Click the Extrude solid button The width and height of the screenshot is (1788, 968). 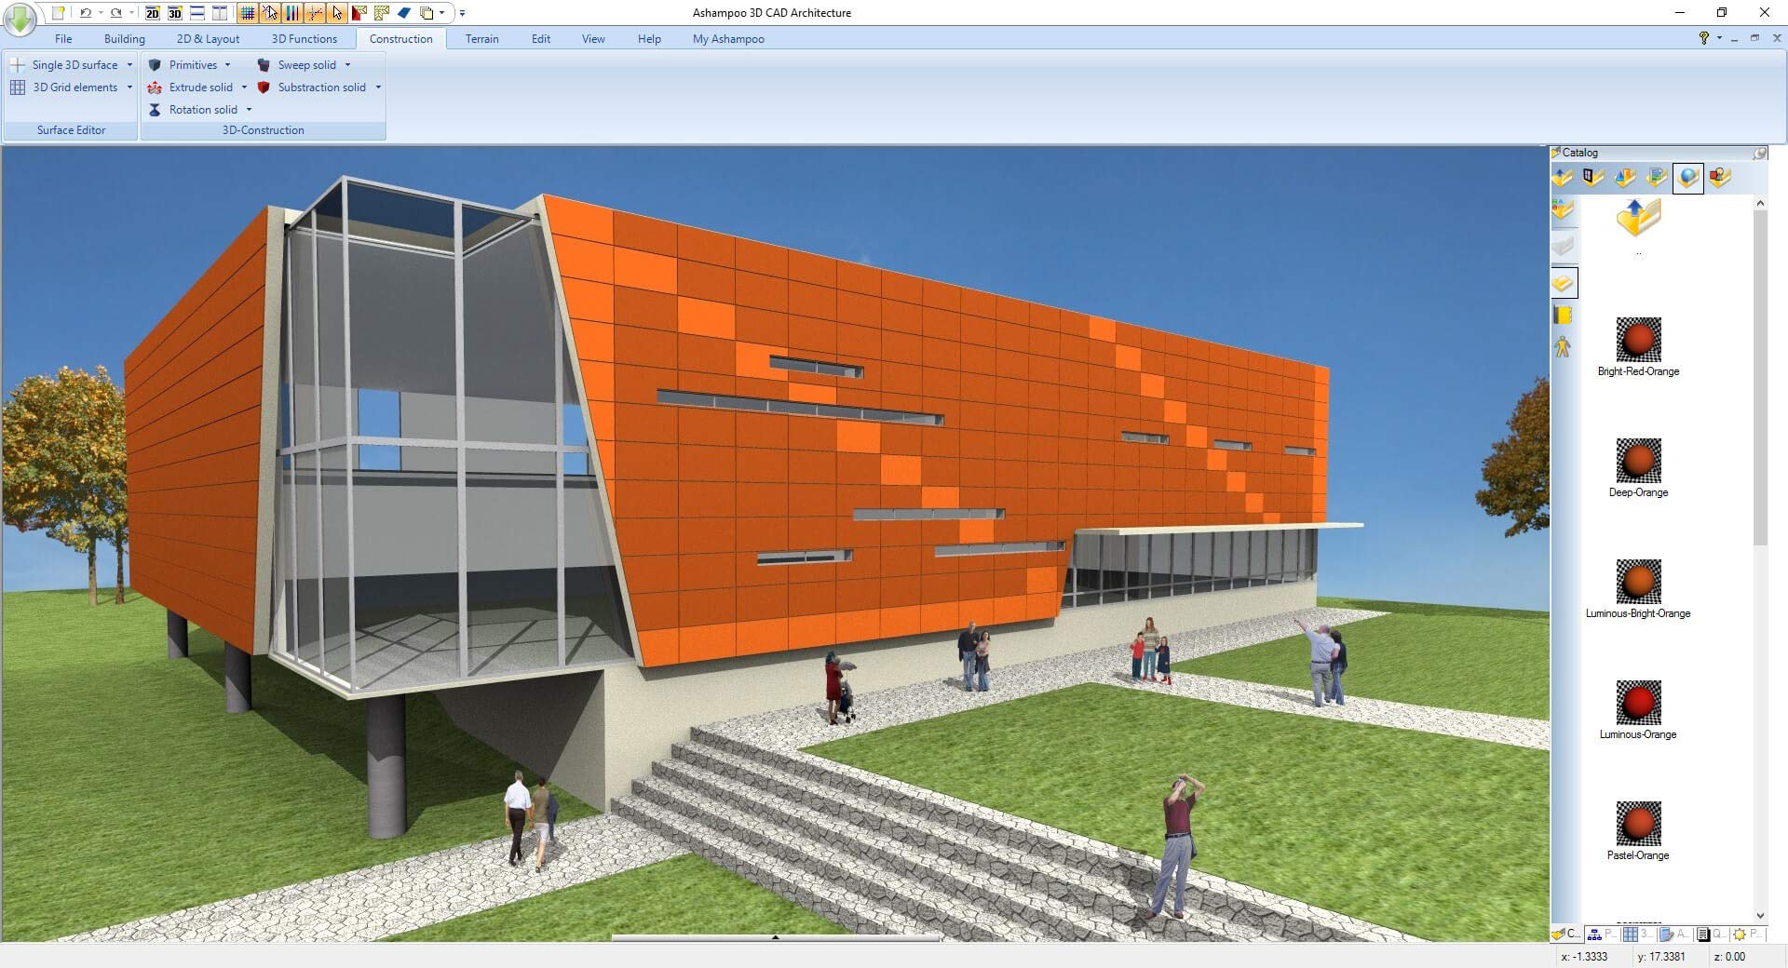tap(200, 87)
